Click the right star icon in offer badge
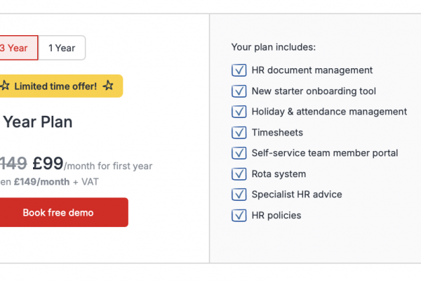The width and height of the screenshot is (421, 281). 108,86
